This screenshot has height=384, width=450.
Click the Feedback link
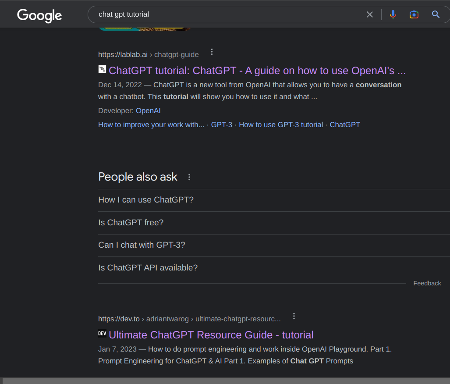click(427, 283)
